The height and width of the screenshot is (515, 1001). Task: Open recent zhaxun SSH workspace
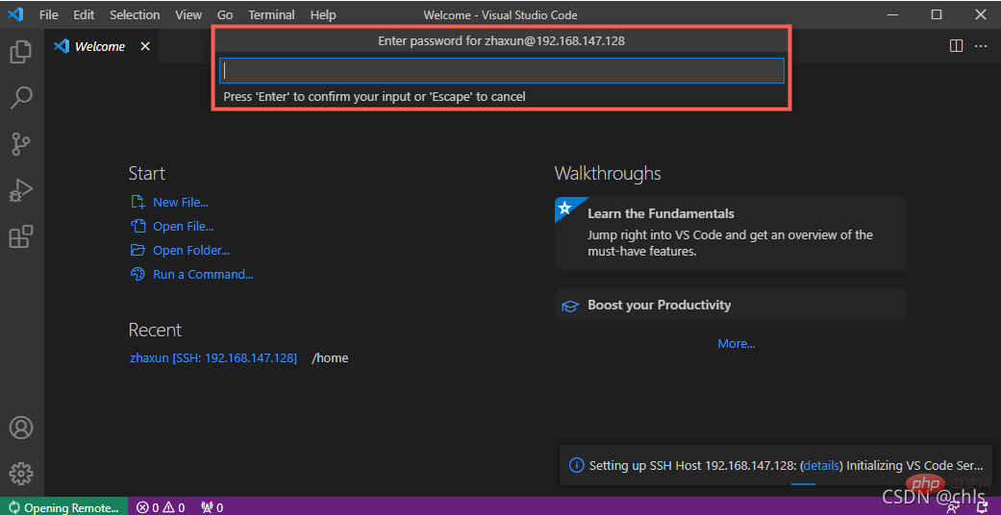tap(213, 358)
